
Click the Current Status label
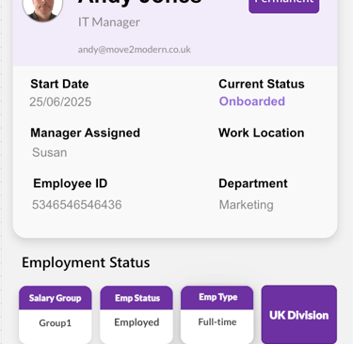click(x=262, y=84)
